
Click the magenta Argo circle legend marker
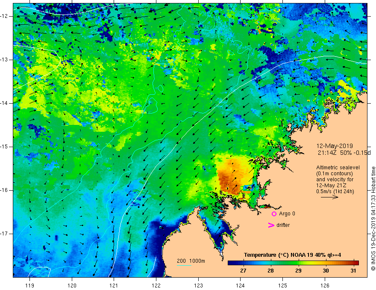click(x=274, y=214)
